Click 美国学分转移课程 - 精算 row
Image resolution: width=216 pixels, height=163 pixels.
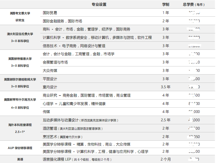coord(128,144)
